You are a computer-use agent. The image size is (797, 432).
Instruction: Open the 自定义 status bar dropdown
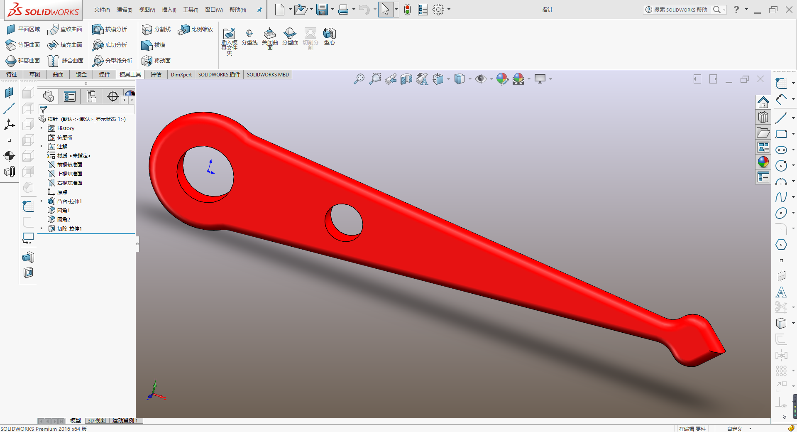click(x=751, y=429)
